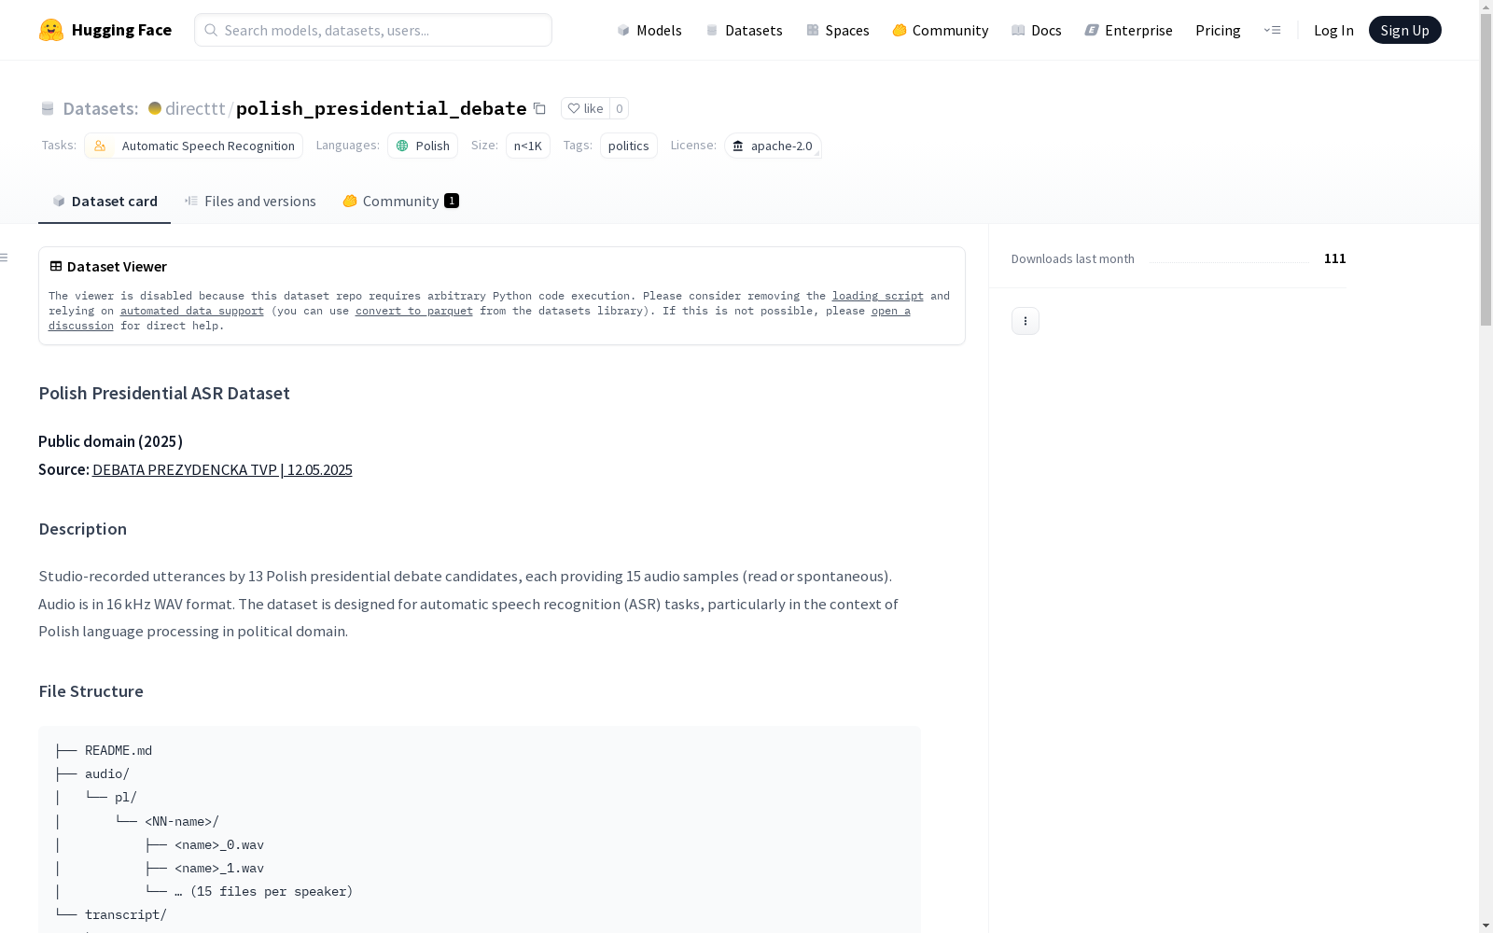Select the Polish language tag
The width and height of the screenshot is (1493, 933).
(x=423, y=146)
